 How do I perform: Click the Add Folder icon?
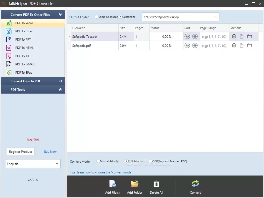[135, 184]
